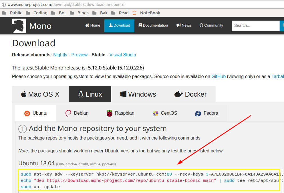Click the Mono logo icon
The height and width of the screenshot is (193, 284).
(x=19, y=26)
